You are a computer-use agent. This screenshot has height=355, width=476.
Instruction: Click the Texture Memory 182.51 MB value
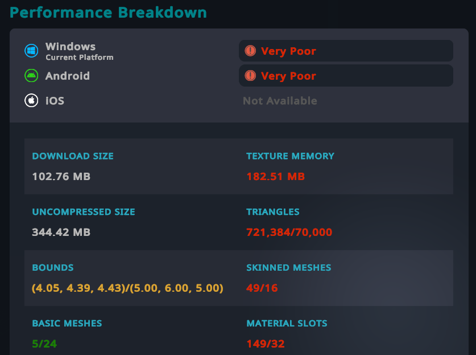click(x=275, y=177)
